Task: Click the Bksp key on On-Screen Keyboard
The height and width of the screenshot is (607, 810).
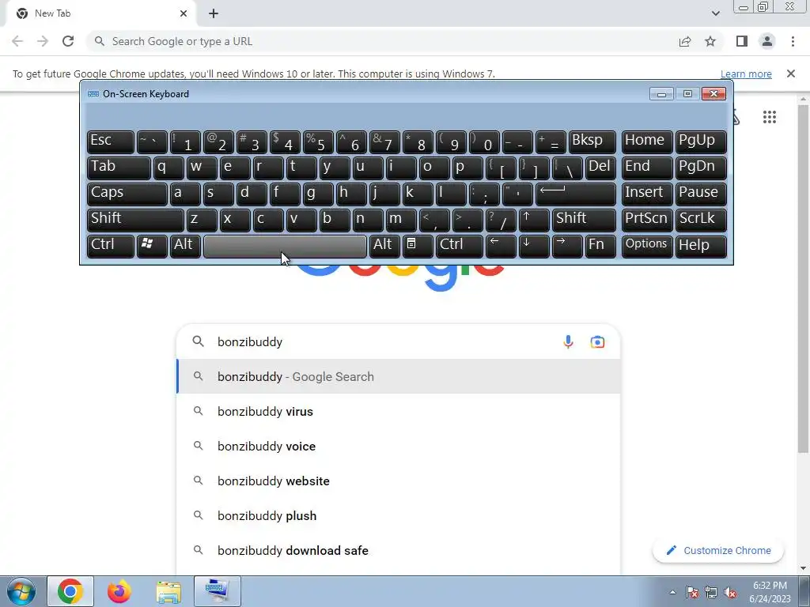Action: [592, 142]
